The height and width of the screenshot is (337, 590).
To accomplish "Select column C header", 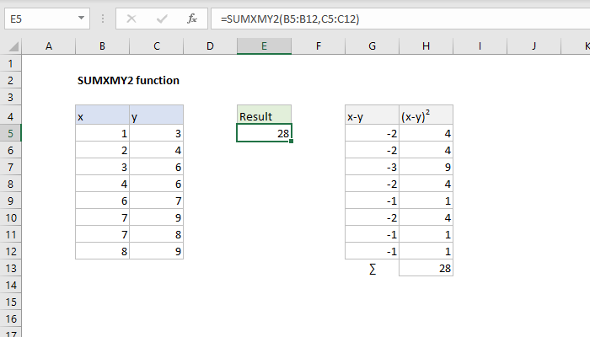I will click(157, 46).
